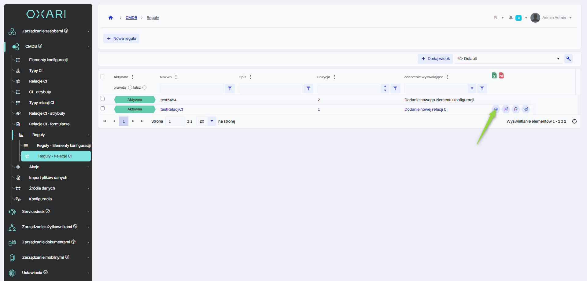
Task: Export table to PDF file icon
Action: pyautogui.click(x=501, y=76)
